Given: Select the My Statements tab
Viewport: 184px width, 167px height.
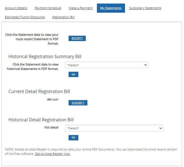Looking at the screenshot, I should point(111,8).
